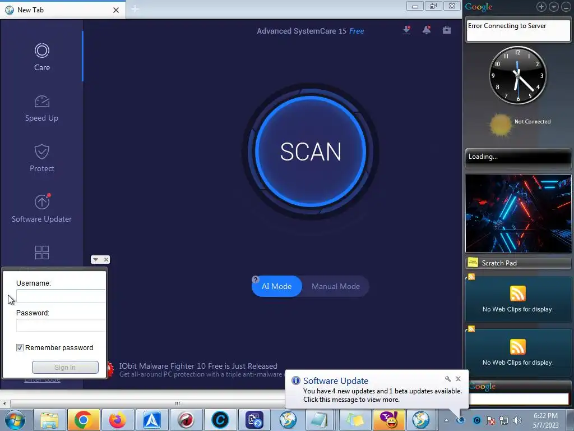574x431 pixels.
Task: Close the login panel with its X
Action: click(106, 259)
